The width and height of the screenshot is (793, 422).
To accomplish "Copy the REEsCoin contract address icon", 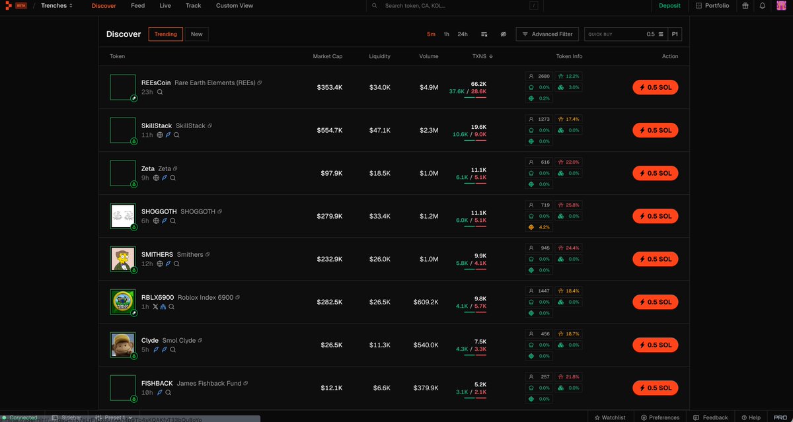I will click(260, 83).
